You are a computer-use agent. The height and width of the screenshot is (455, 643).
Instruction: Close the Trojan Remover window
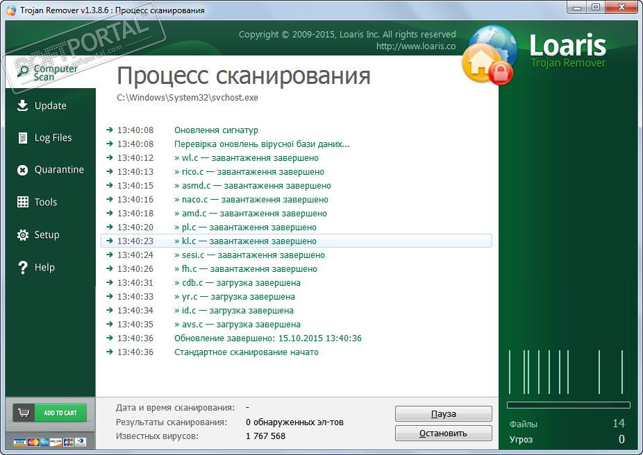[621, 8]
